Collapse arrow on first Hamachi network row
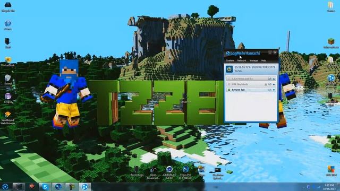This screenshot has height=191, width=340. coord(274,79)
